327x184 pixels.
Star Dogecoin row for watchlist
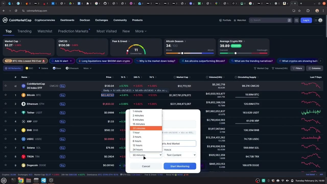pyautogui.click(x=5, y=165)
